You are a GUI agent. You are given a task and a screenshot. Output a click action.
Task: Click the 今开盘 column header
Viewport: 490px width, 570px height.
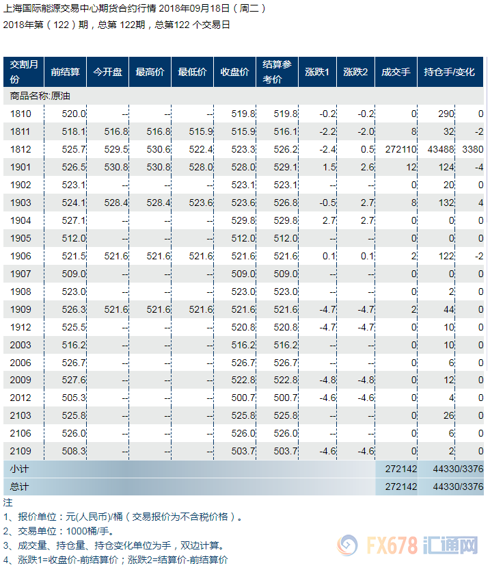[x=108, y=72]
